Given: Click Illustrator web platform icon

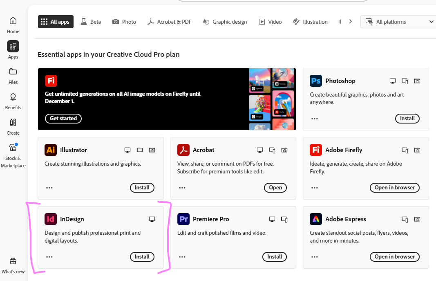Looking at the screenshot, I should coord(152,150).
